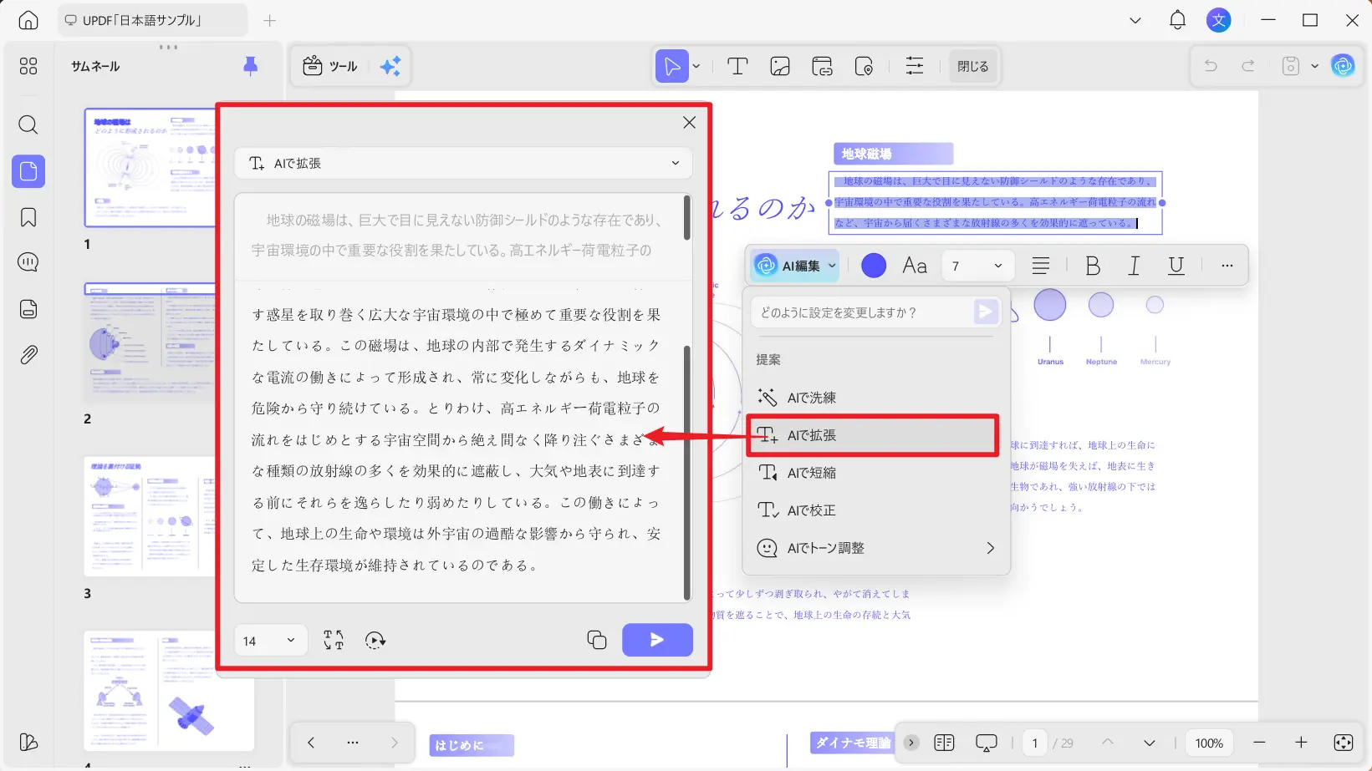Toggle underline formatting
This screenshot has width=1372, height=771.
point(1176,265)
